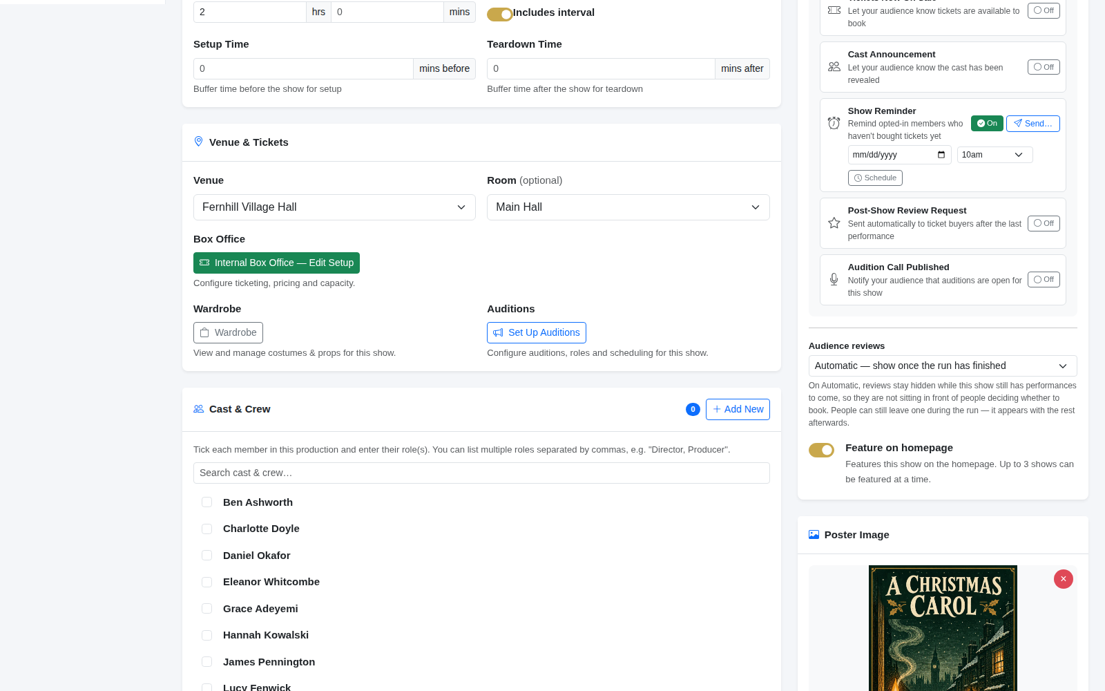Tick the Grace Adeyemi checkbox
The image size is (1105, 691).
click(206, 609)
